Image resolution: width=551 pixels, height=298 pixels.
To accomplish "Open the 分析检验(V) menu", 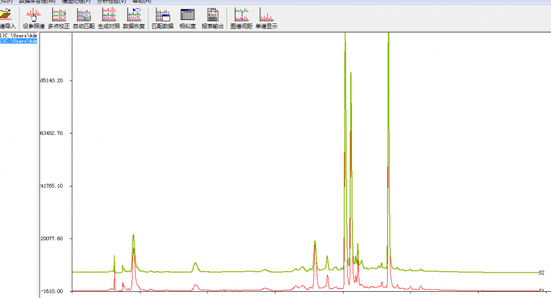I will (x=112, y=1).
